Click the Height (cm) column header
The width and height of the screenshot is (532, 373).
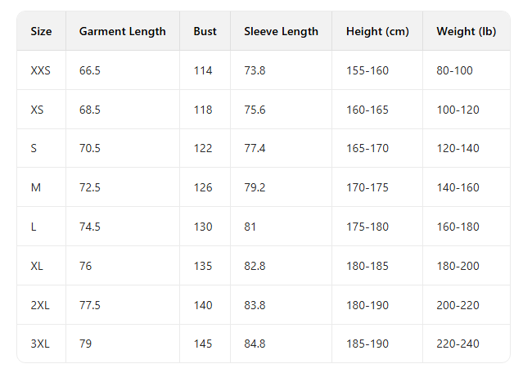coord(377,32)
